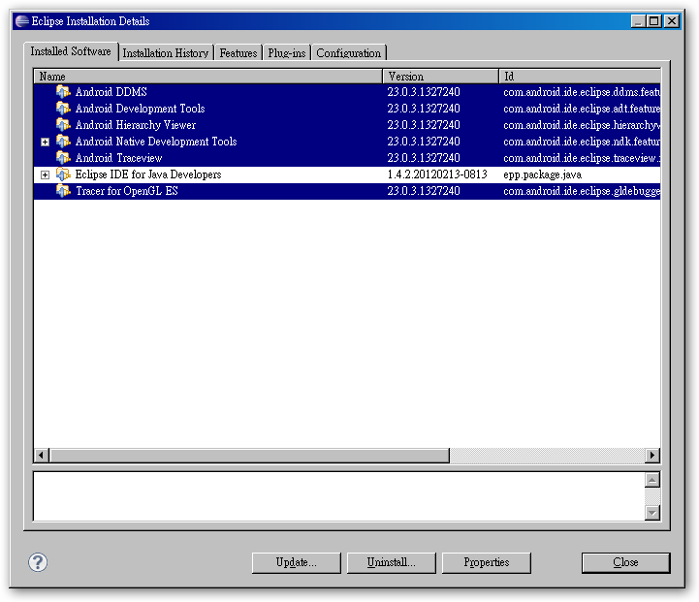
Task: Click the com.android.ide.eclipse.gldebugger id cell
Action: pyautogui.click(x=582, y=191)
